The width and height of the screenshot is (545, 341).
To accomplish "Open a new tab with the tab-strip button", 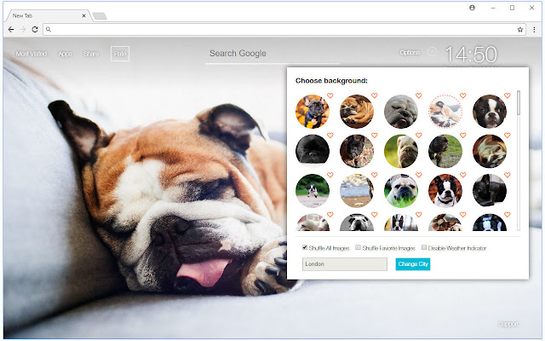I will tap(100, 16).
